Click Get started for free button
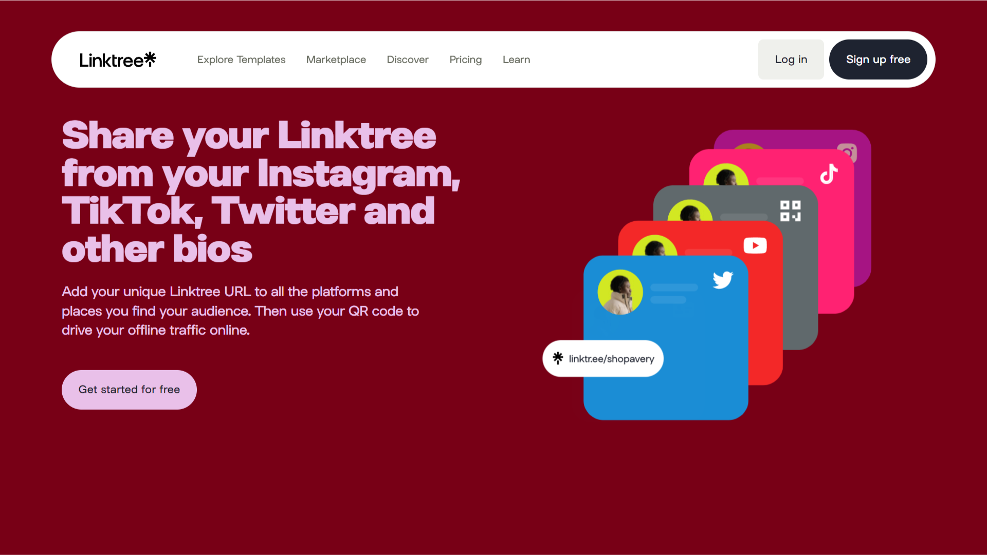 click(129, 390)
